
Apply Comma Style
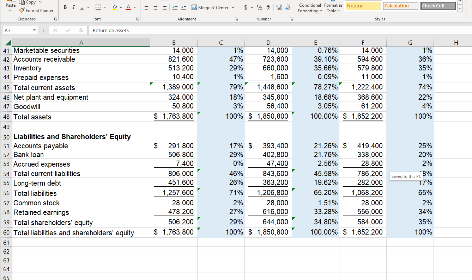coord(268,7)
